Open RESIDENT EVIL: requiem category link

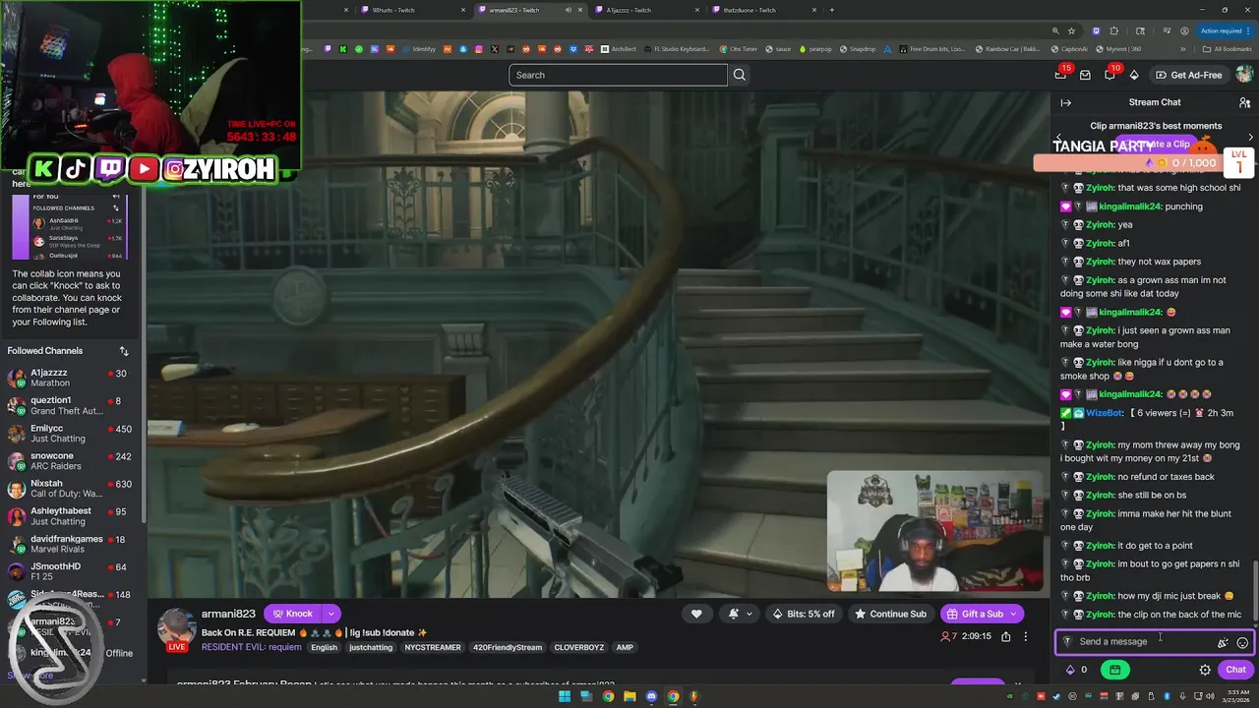252,647
